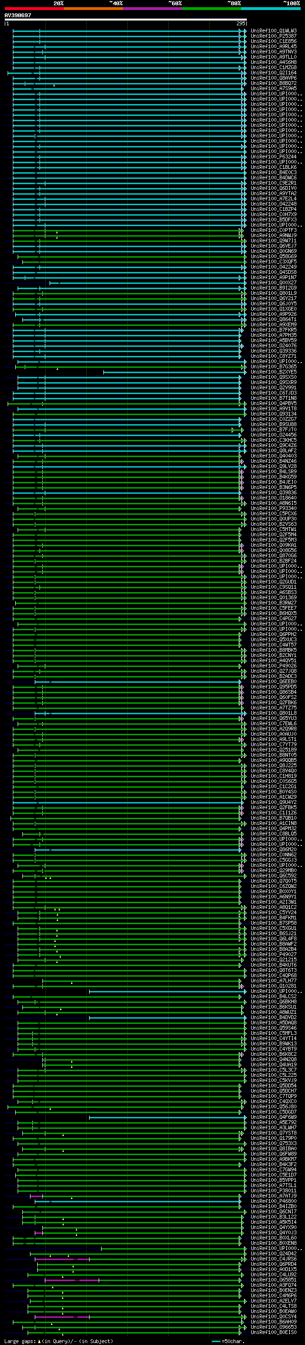
Task: Open the UniRef100_P25387 hit label
Action: click(x=274, y=36)
